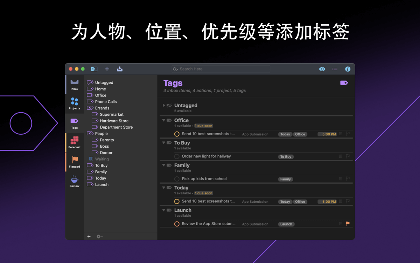Click the '1 due soon' badge under Today heading
The width and height of the screenshot is (420, 263).
(x=204, y=193)
